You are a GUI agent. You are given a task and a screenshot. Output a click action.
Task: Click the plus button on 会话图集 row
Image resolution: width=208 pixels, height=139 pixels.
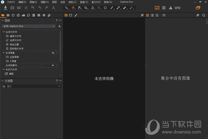[x=53, y=53]
